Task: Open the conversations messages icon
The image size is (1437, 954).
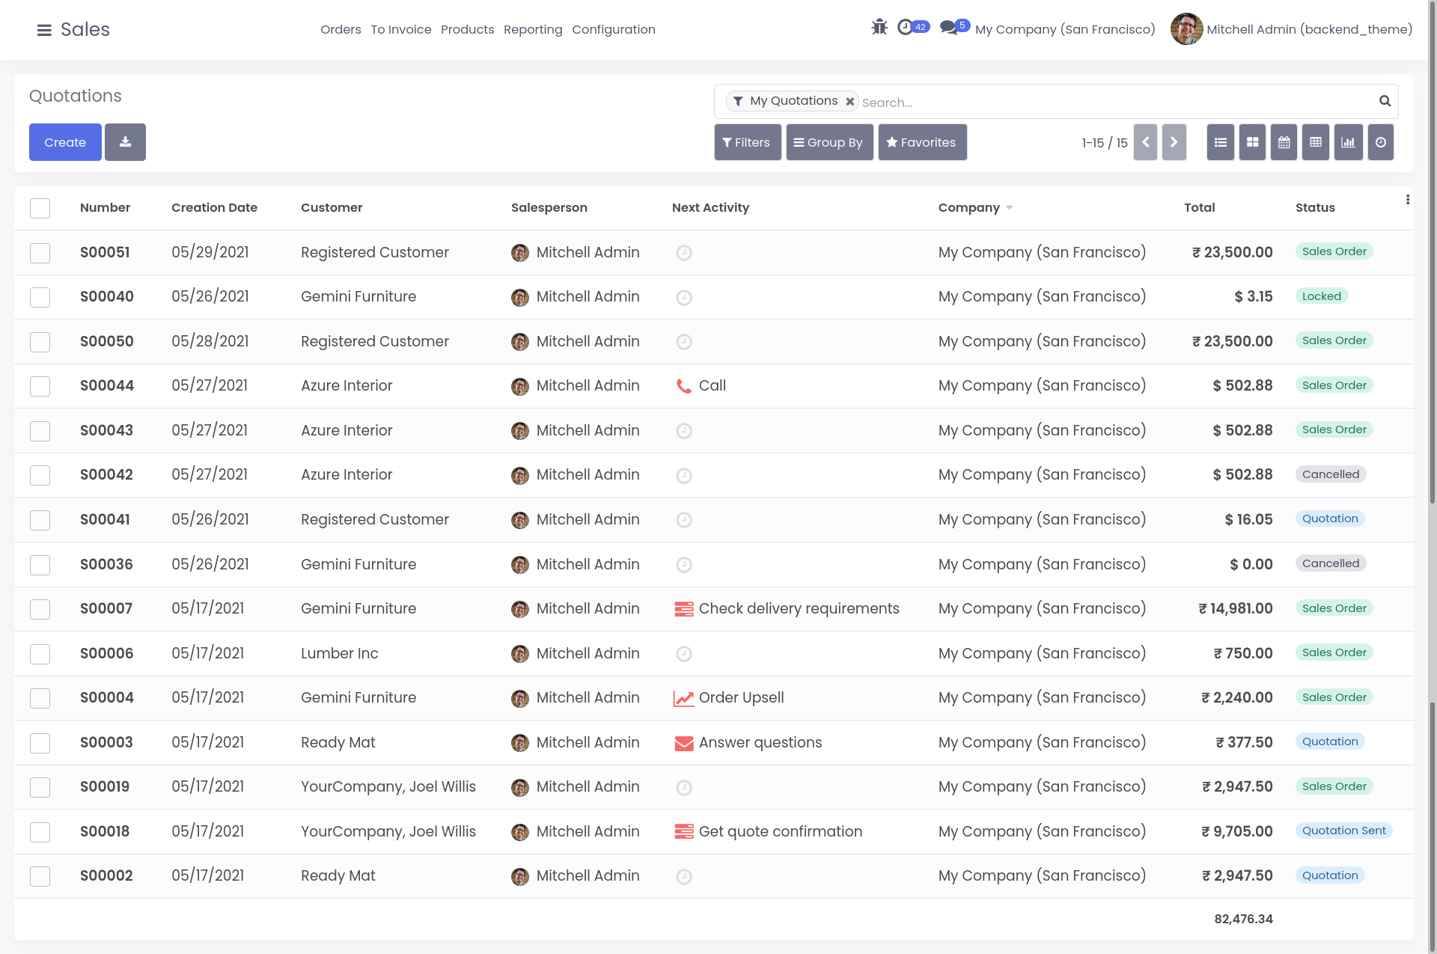Action: [949, 28]
